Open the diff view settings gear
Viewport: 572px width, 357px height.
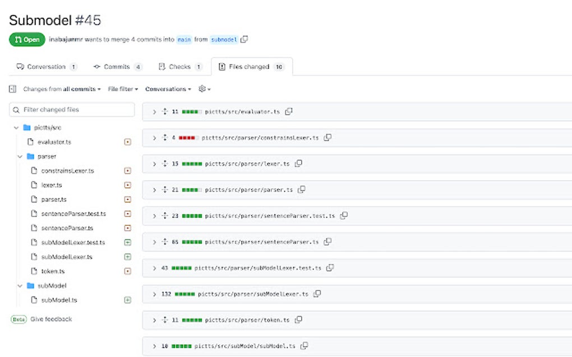tap(204, 89)
